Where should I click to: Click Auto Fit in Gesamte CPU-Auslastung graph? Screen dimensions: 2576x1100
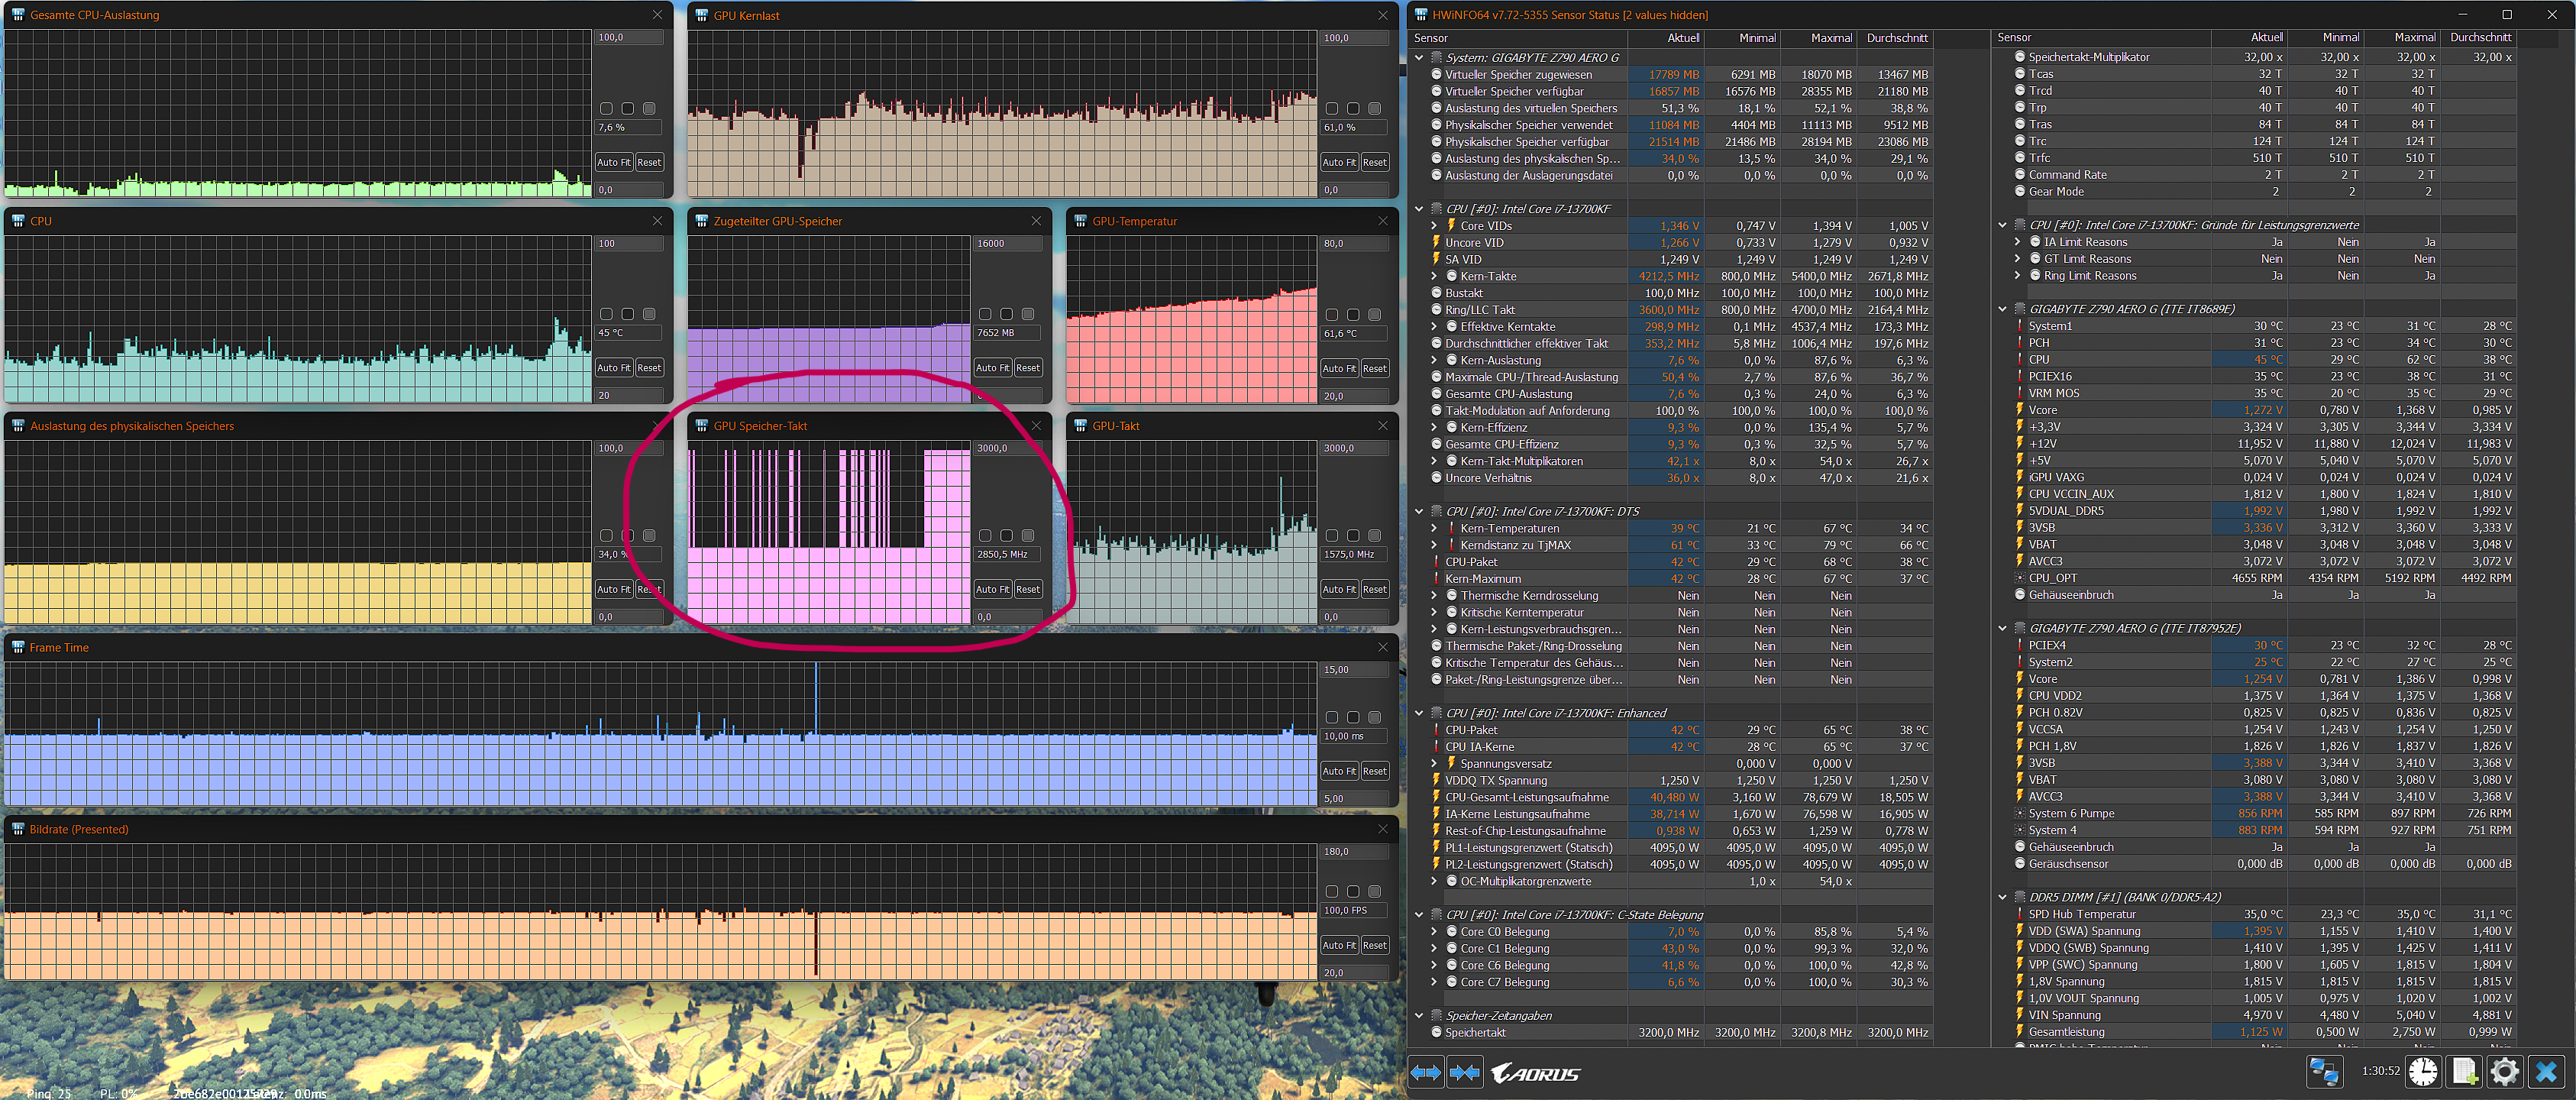pos(613,162)
